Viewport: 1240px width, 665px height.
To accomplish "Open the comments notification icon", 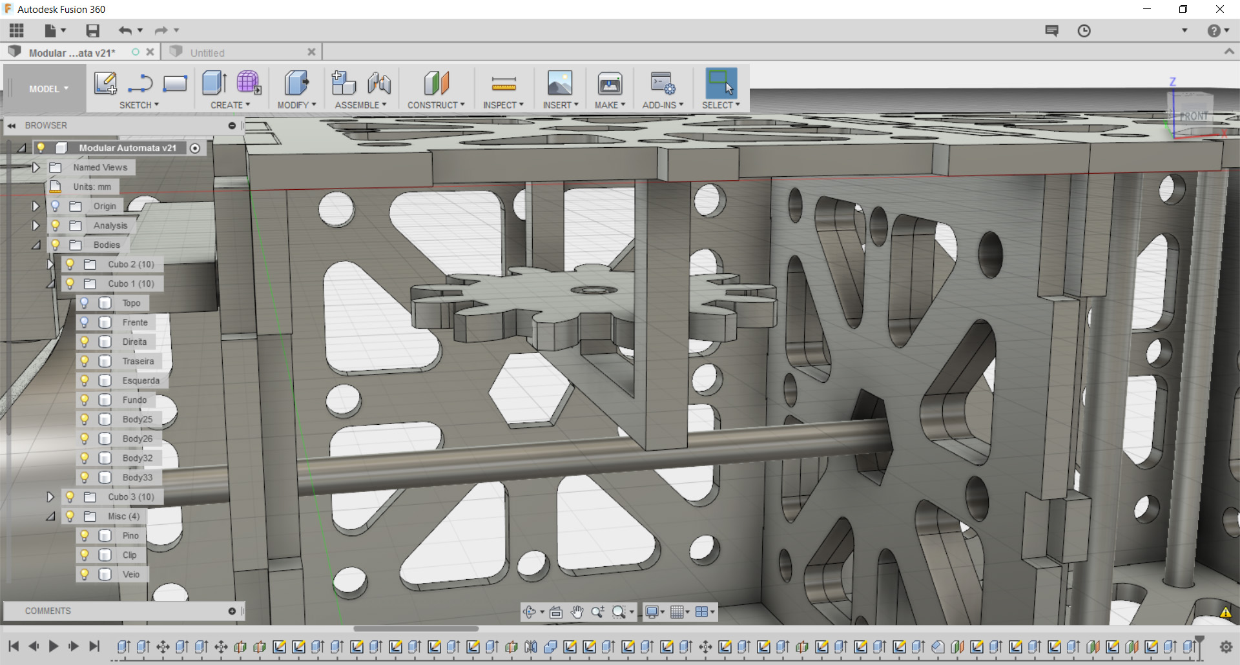I will [x=1051, y=30].
